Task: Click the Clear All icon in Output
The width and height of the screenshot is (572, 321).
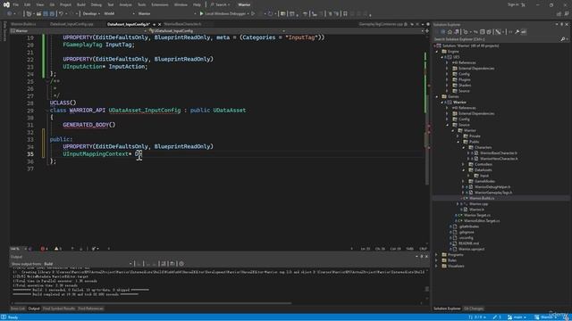Action: [x=164, y=264]
